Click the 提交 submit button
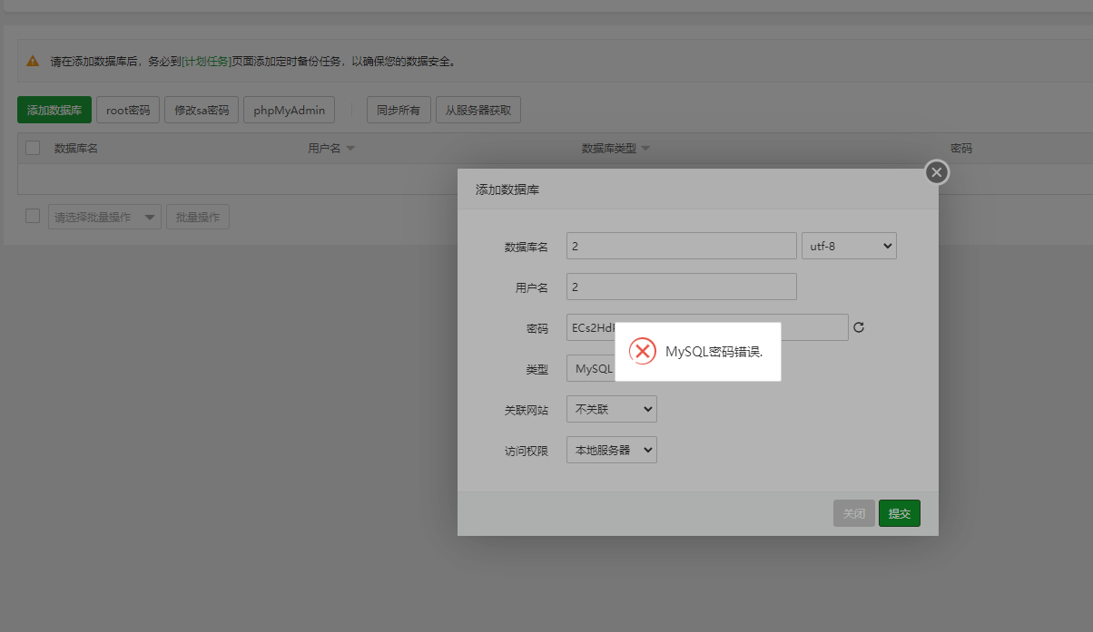1093x632 pixels. tap(900, 513)
